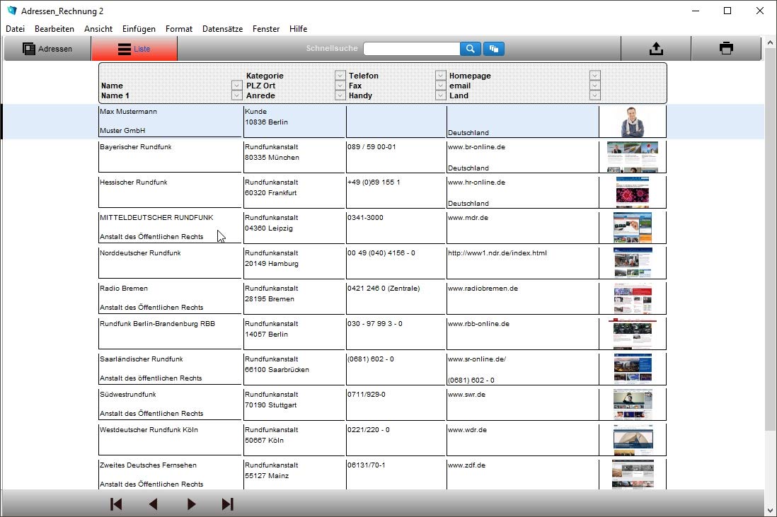Click the show-all-records button beside search
Screen dimensions: 777x517
click(493, 49)
